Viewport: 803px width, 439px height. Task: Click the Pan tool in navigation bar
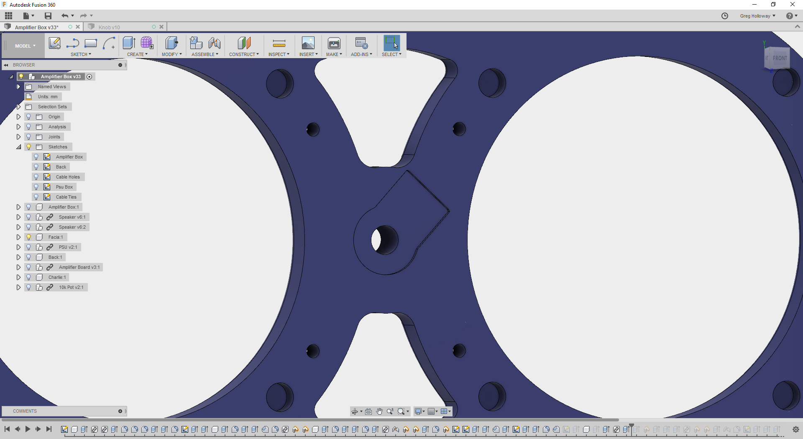[379, 411]
